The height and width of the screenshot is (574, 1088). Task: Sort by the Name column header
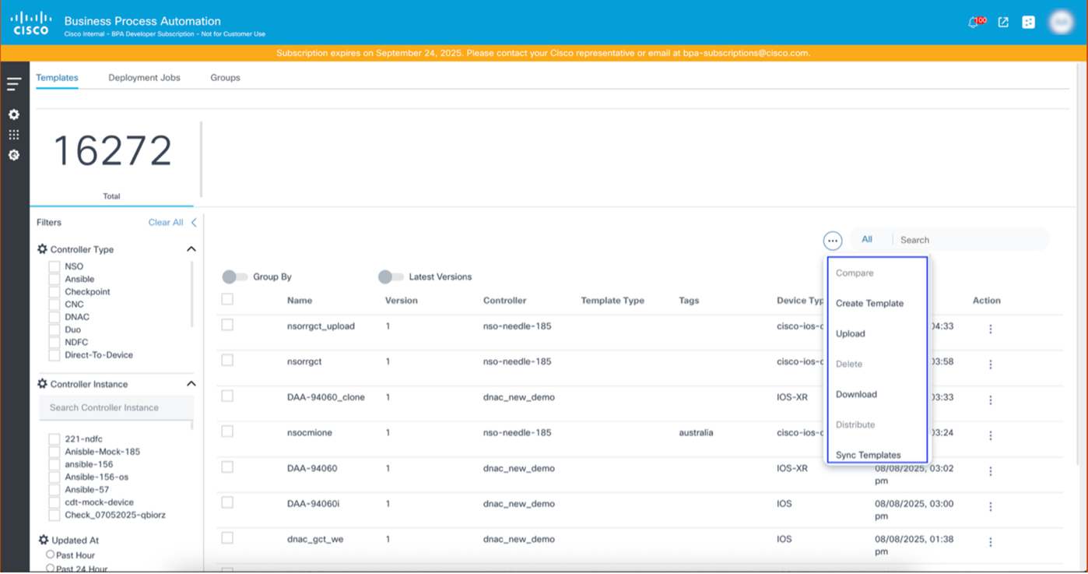pyautogui.click(x=300, y=301)
